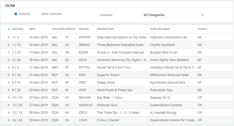Click plus icon for Budget Rent A Car
The image size is (234, 126).
click(9, 52)
